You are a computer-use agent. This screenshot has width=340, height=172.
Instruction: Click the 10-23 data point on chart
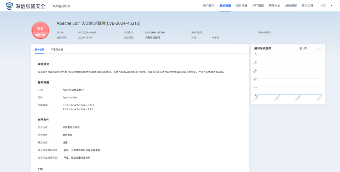pos(258,95)
